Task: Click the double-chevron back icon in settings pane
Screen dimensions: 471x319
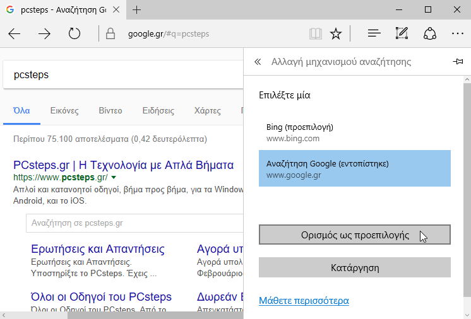Action: [258, 62]
